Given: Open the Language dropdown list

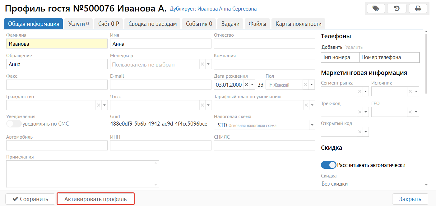Looking at the screenshot, I should (208, 105).
